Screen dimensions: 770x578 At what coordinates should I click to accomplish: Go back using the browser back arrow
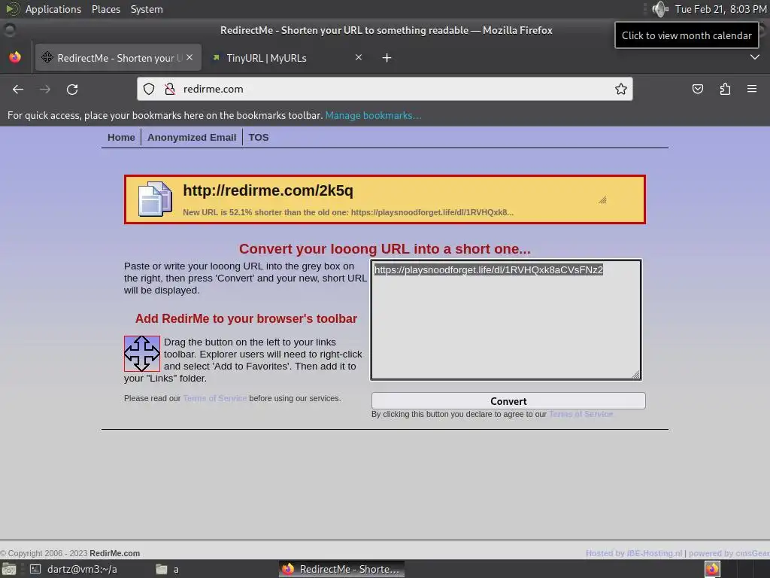coord(18,89)
